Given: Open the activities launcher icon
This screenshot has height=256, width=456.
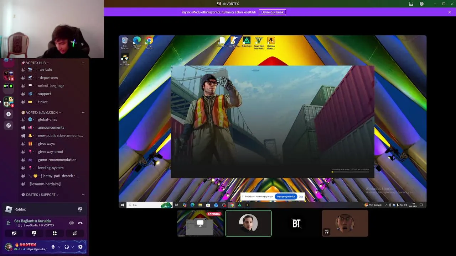Looking at the screenshot, I should (55, 233).
